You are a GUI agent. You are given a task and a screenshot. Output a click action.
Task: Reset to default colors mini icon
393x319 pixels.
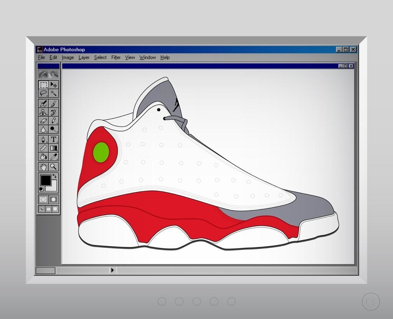point(41,189)
